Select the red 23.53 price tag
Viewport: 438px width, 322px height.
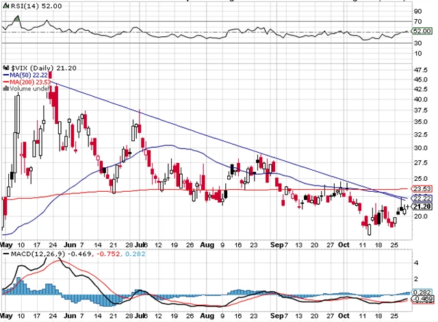(x=420, y=189)
